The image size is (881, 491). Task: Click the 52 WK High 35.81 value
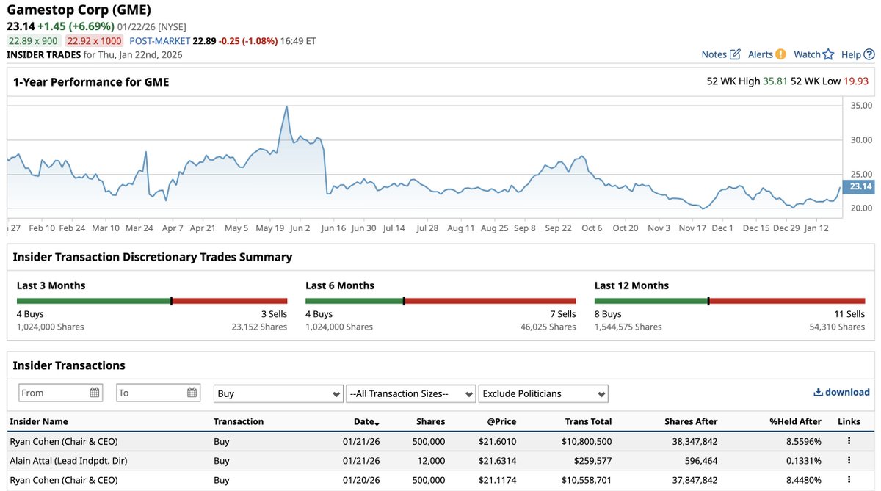(x=775, y=81)
